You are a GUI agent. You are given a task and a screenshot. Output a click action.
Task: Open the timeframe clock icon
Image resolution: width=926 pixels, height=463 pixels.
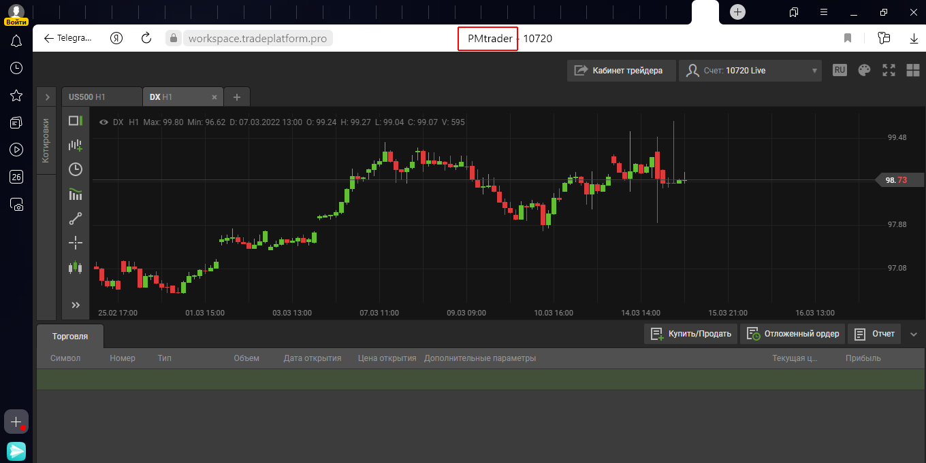76,169
